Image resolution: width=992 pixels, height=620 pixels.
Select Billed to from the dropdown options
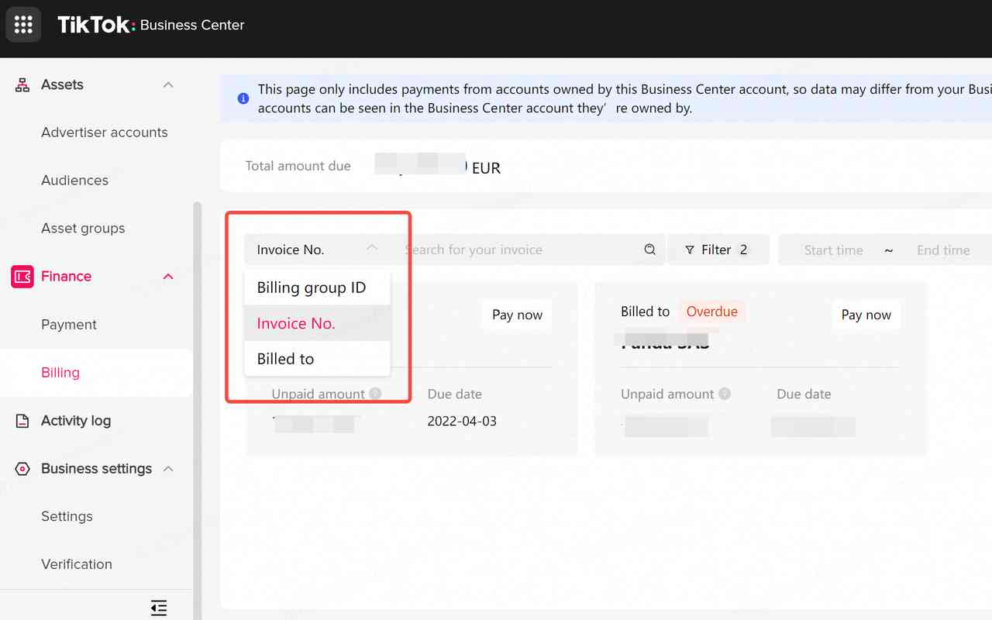pos(284,358)
